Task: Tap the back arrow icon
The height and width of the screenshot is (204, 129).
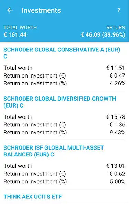Action: 10,10
